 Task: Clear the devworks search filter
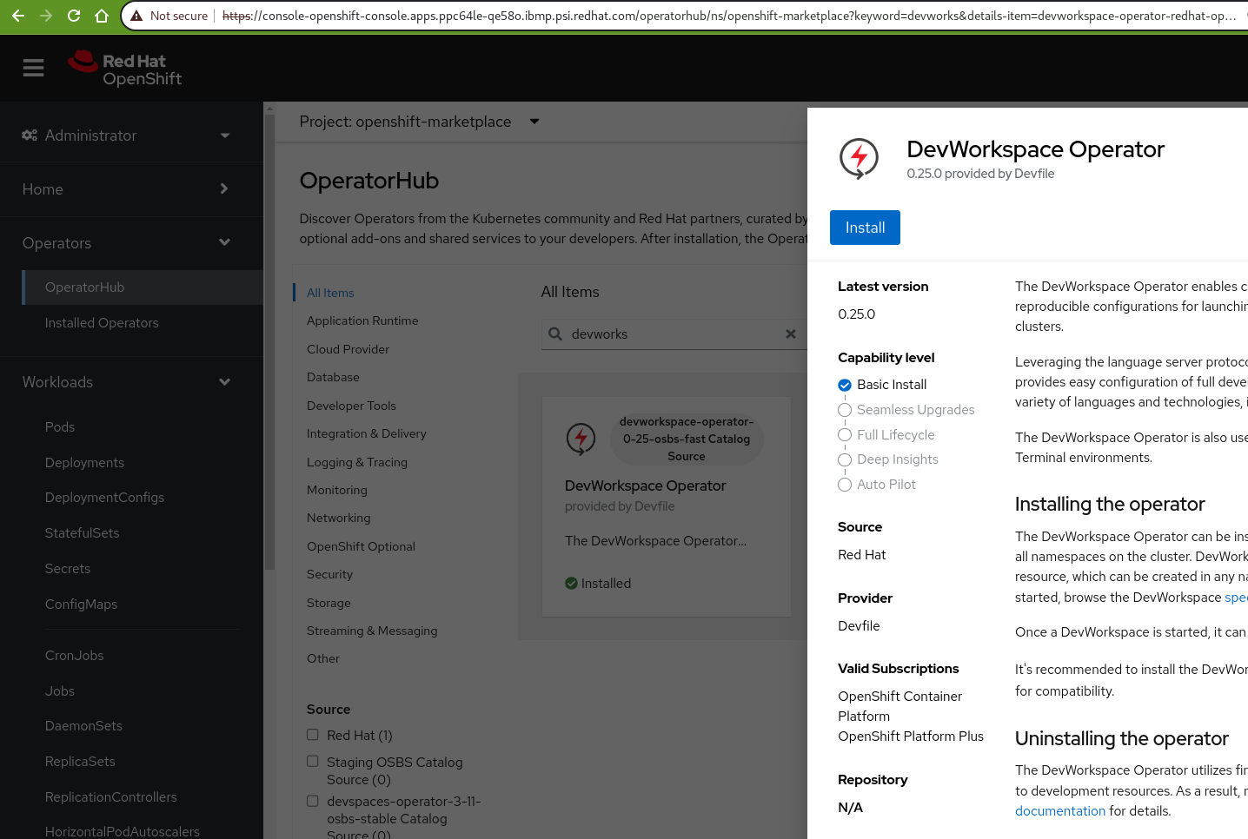(x=790, y=334)
